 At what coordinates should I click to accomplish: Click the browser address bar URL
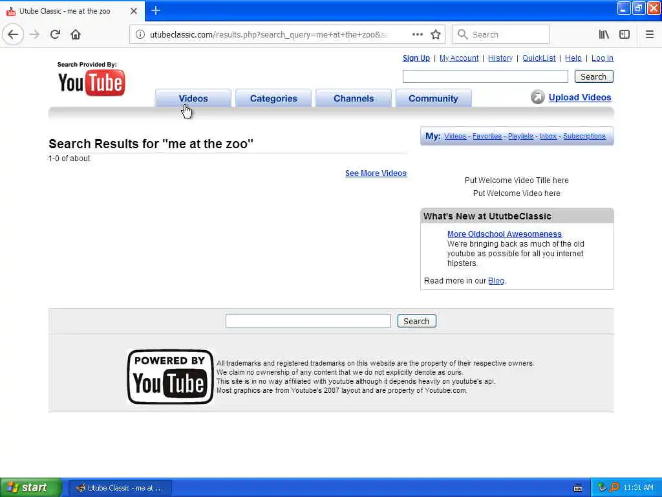(268, 35)
